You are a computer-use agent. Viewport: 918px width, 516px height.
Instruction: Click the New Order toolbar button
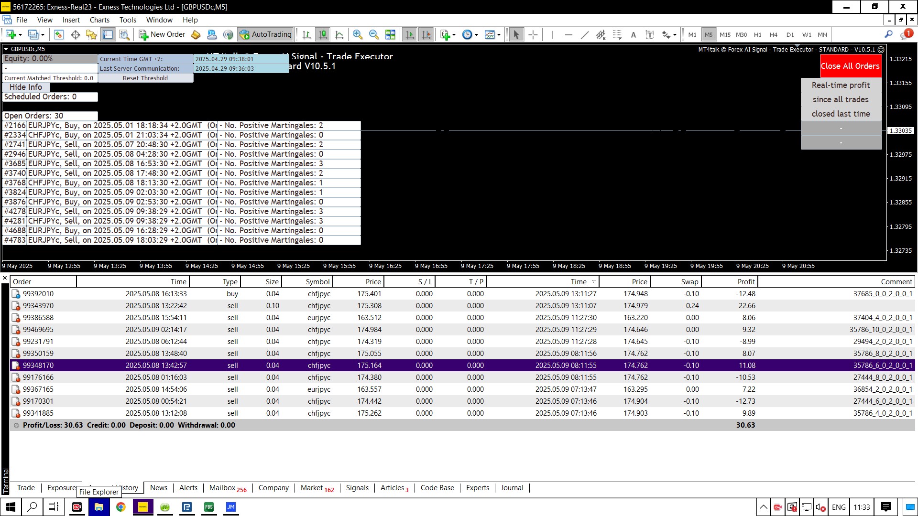tap(162, 34)
